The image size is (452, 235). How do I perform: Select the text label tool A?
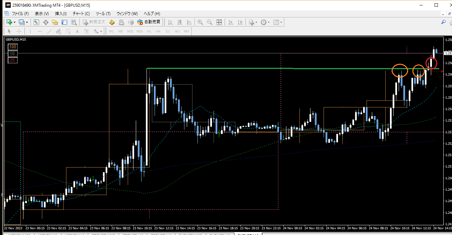[77, 31]
